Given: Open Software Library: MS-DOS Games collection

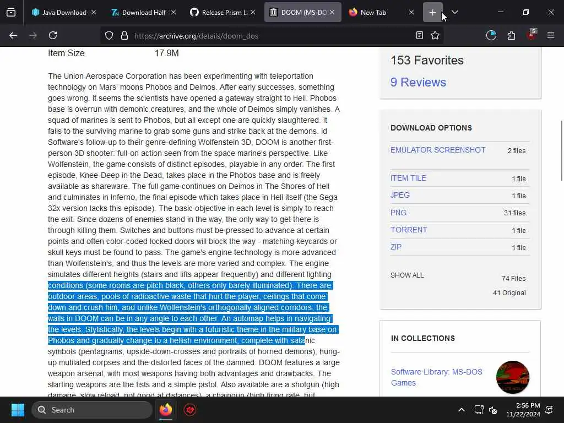Looking at the screenshot, I should coord(437,377).
